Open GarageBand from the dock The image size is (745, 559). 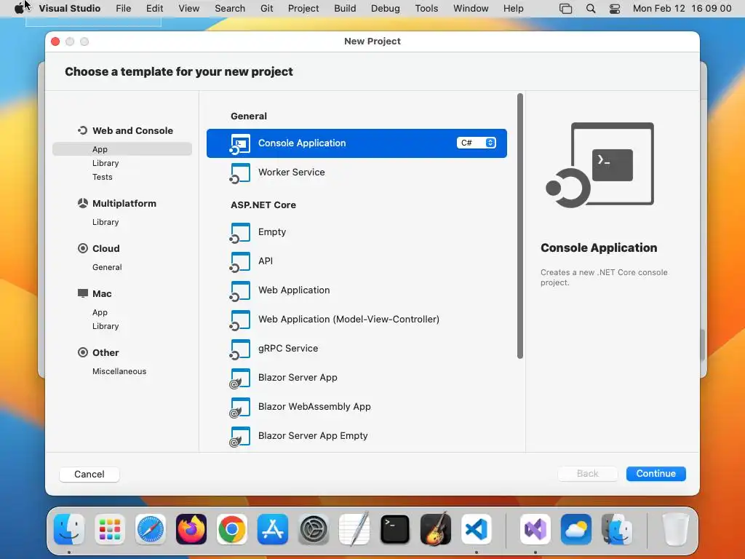point(436,528)
